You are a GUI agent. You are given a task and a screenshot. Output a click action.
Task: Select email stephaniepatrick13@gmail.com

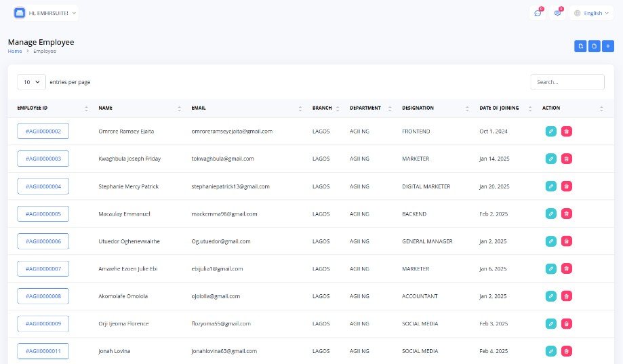230,186
